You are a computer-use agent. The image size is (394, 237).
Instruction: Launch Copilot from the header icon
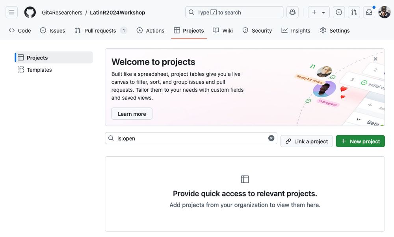point(292,12)
